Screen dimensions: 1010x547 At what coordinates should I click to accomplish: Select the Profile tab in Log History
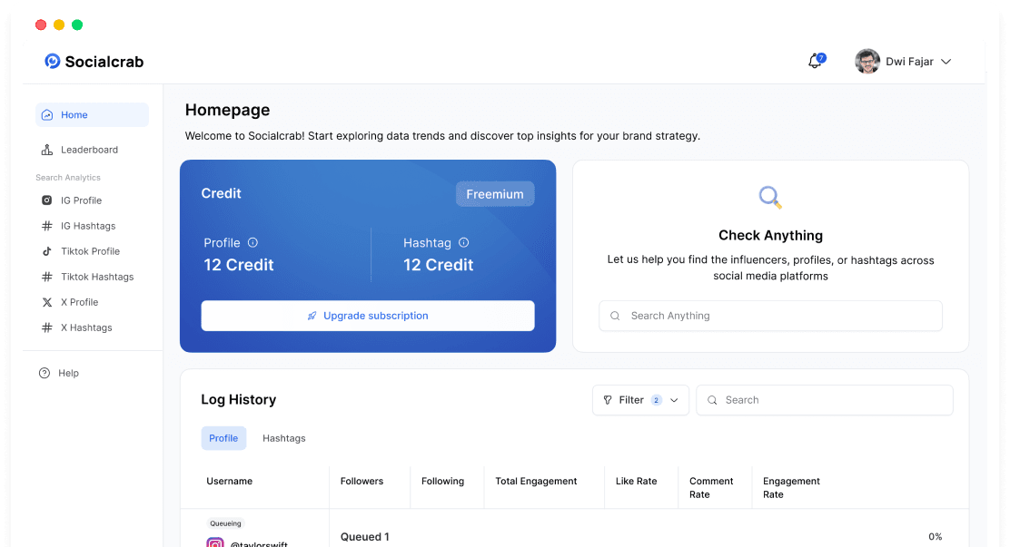pyautogui.click(x=223, y=438)
